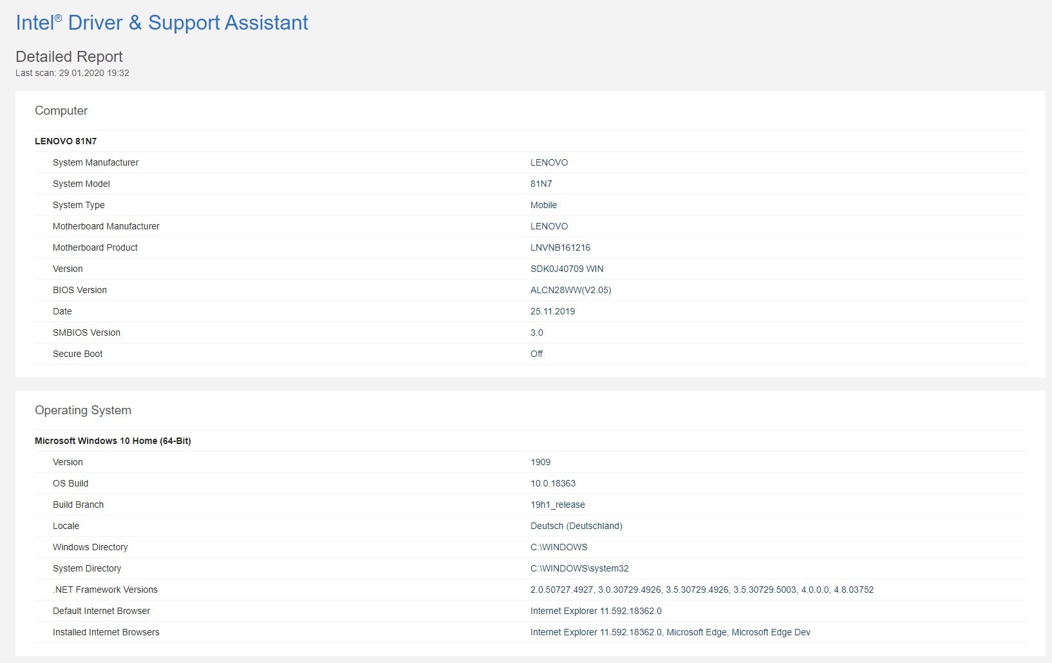The image size is (1052, 663).
Task: Click the SMBIOS Version value 3.0
Action: pyautogui.click(x=536, y=332)
